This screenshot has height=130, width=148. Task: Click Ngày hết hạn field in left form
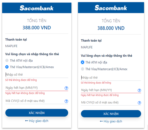tap(35, 88)
